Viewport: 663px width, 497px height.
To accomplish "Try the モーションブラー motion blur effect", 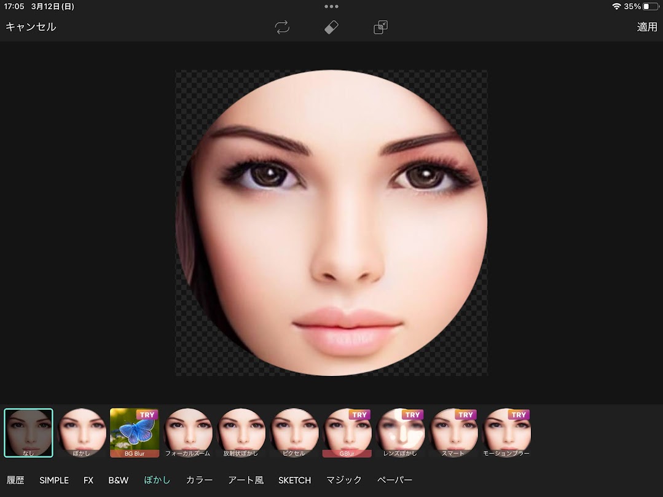I will (x=506, y=433).
